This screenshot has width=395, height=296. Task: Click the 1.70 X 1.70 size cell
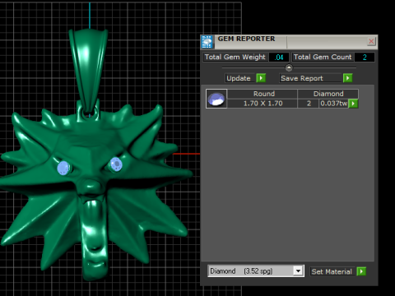(263, 104)
